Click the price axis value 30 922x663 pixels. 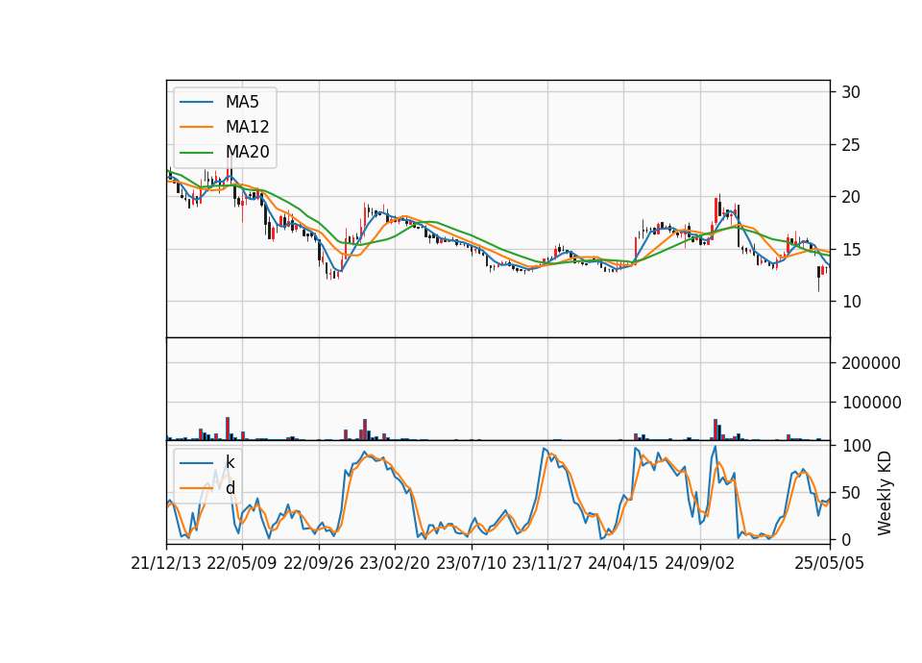coord(851,92)
